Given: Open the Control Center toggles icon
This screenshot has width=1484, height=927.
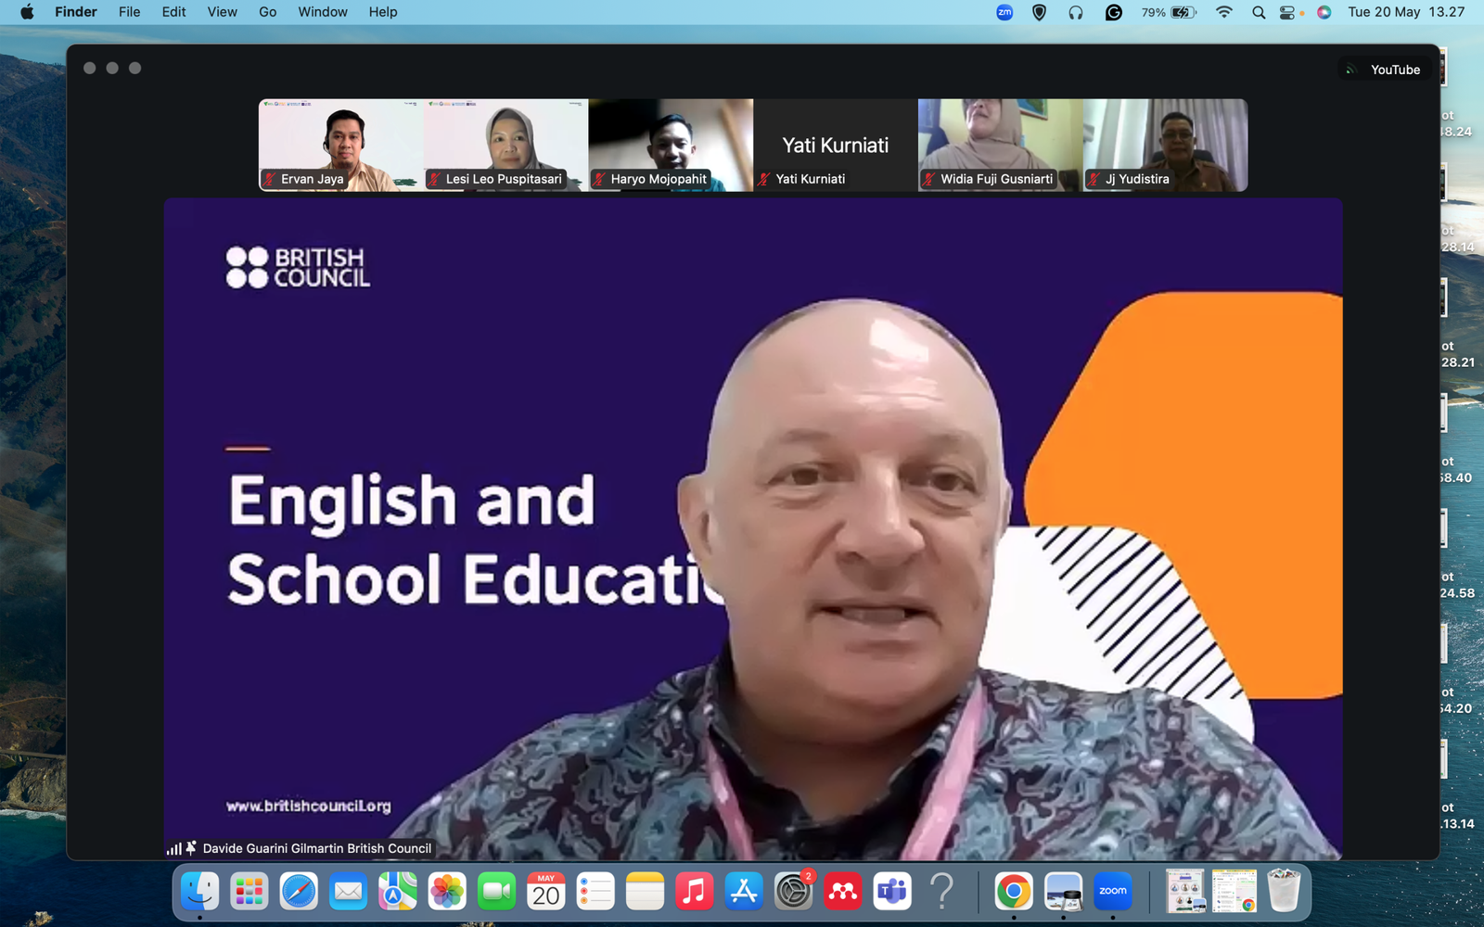Looking at the screenshot, I should point(1287,12).
